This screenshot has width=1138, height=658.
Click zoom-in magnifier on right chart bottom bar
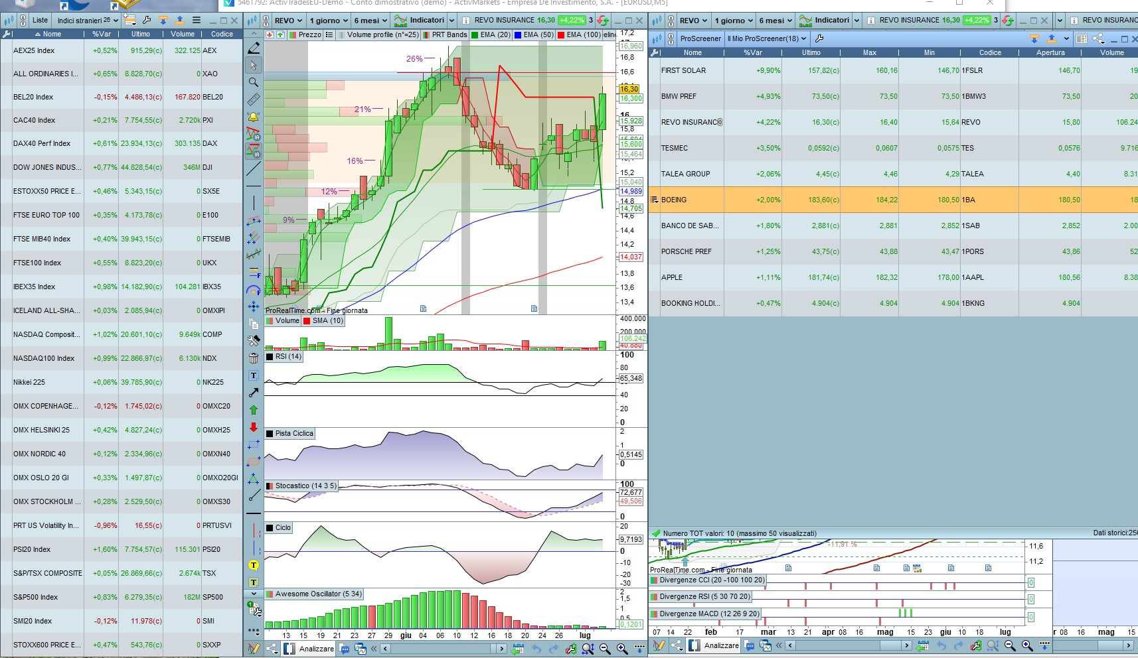pyautogui.click(x=1027, y=645)
